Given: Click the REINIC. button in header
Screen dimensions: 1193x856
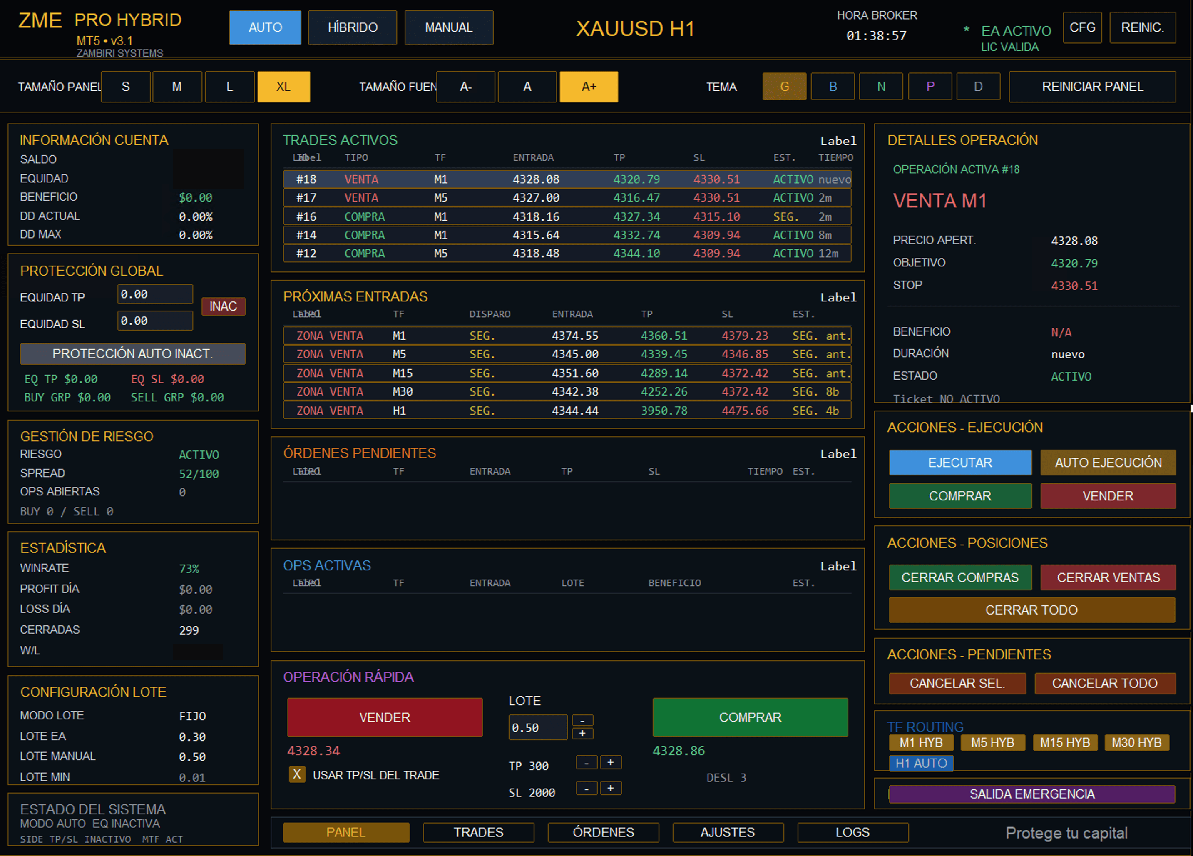Looking at the screenshot, I should pyautogui.click(x=1143, y=27).
